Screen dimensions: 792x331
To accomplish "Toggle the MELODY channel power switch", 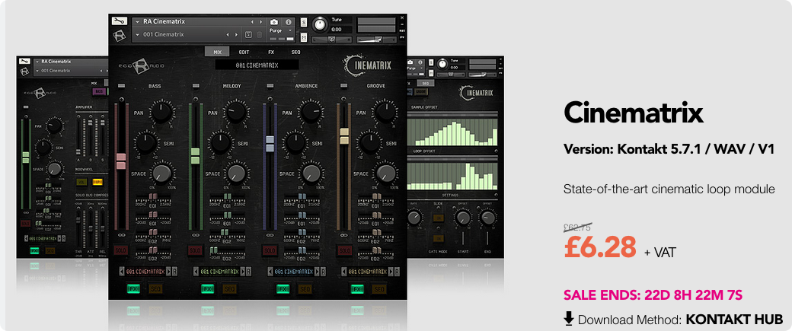I will pos(195,86).
